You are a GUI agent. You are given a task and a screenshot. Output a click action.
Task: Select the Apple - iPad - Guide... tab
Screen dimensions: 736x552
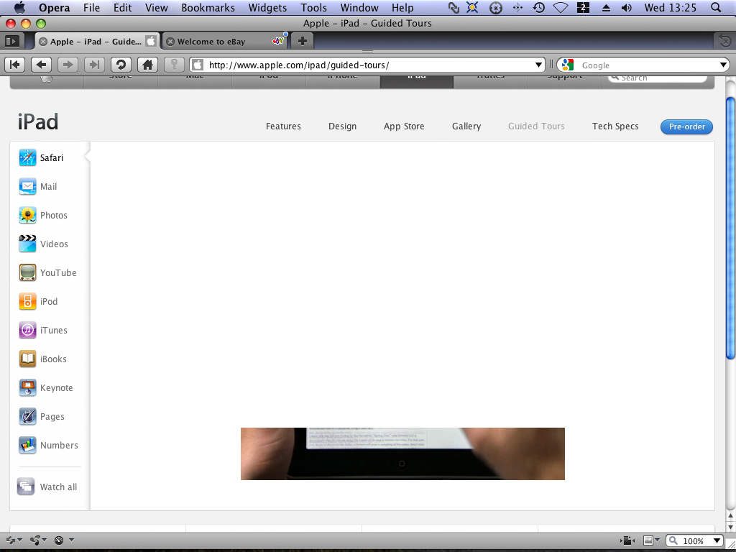click(x=97, y=41)
